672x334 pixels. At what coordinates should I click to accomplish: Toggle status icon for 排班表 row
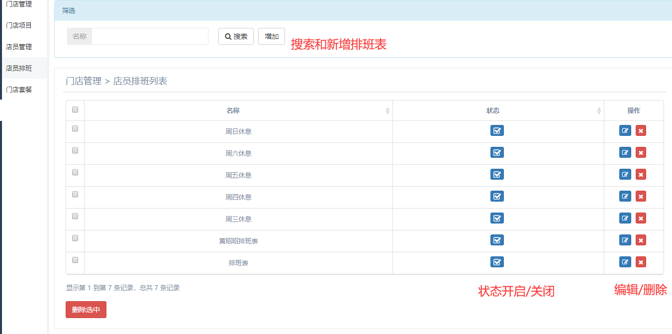click(497, 262)
